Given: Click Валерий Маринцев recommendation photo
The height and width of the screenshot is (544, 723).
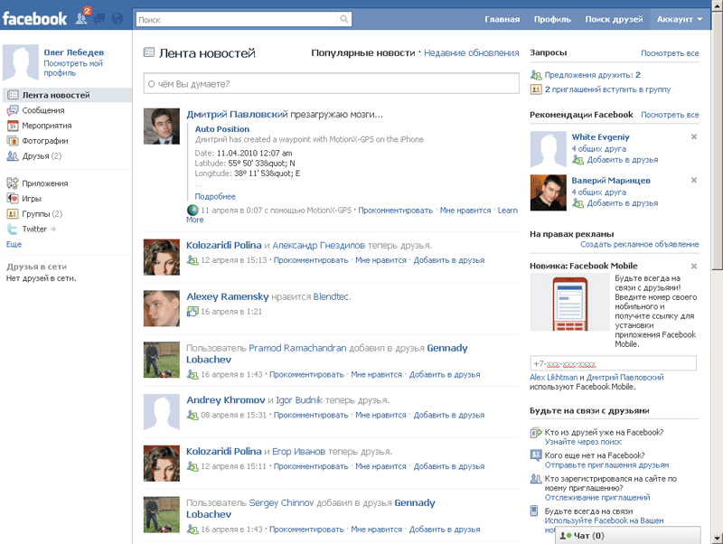Looking at the screenshot, I should click(x=549, y=192).
